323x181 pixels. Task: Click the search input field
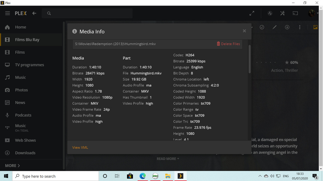point(87,13)
